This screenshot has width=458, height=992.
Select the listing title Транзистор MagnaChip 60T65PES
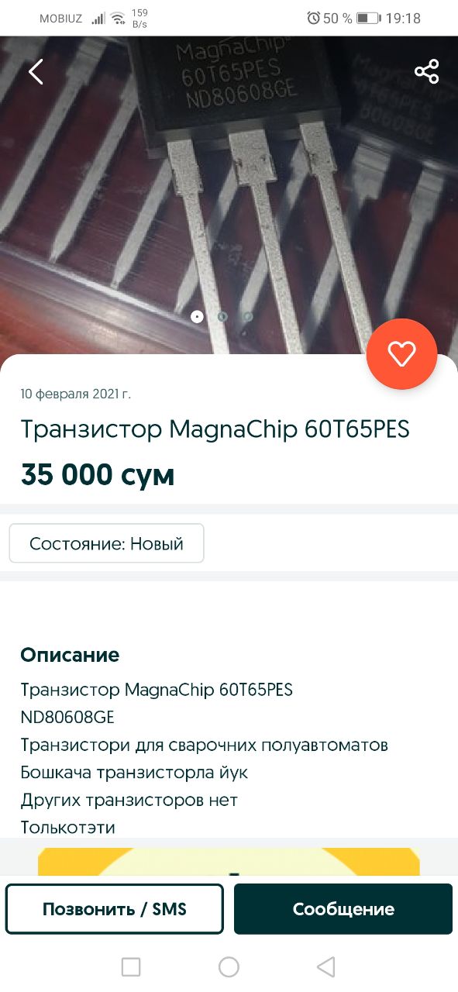tap(215, 429)
